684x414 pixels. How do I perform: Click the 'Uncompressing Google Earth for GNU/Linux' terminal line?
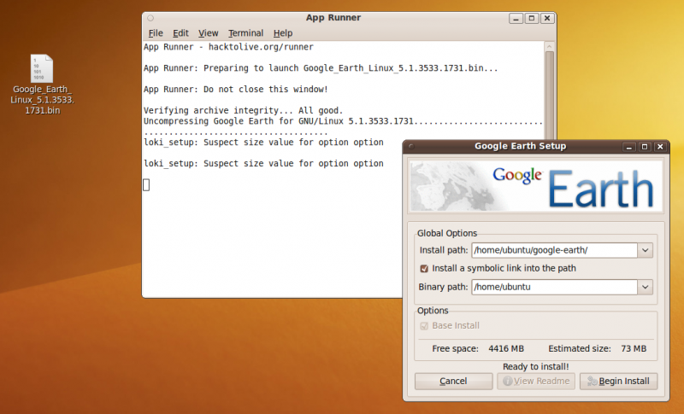pos(344,121)
